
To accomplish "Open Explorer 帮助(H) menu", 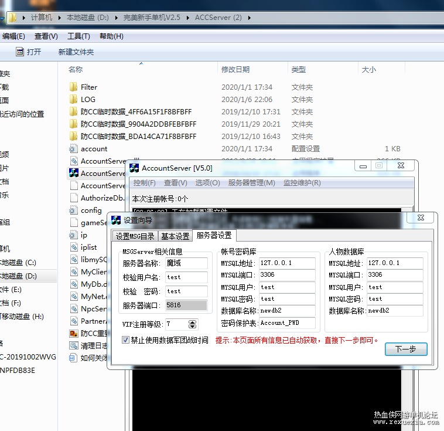I will pyautogui.click(x=111, y=36).
